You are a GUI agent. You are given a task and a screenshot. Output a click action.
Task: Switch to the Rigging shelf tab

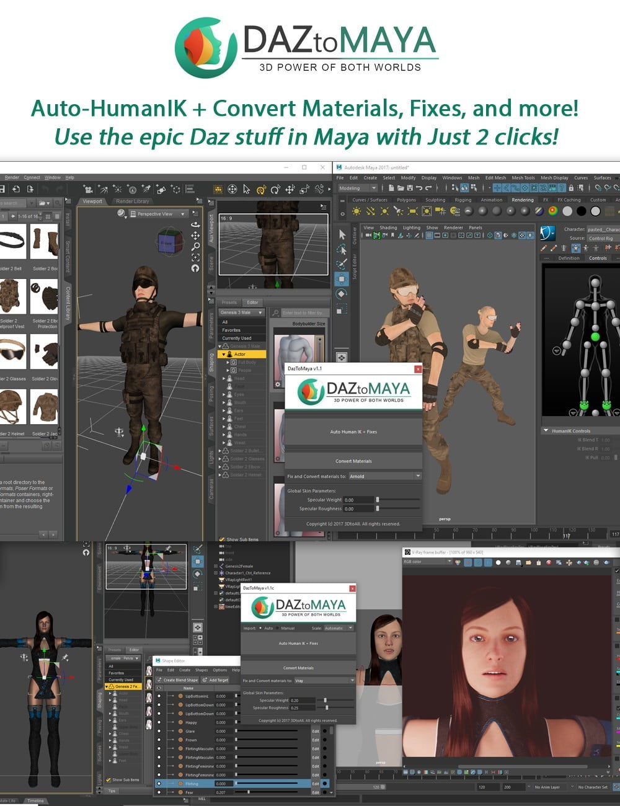[x=463, y=200]
